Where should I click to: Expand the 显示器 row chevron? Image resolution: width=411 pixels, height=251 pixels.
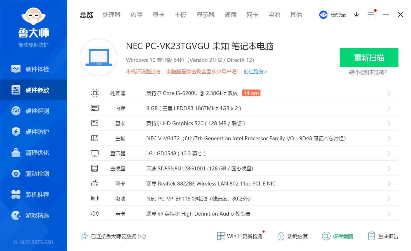[389, 153]
